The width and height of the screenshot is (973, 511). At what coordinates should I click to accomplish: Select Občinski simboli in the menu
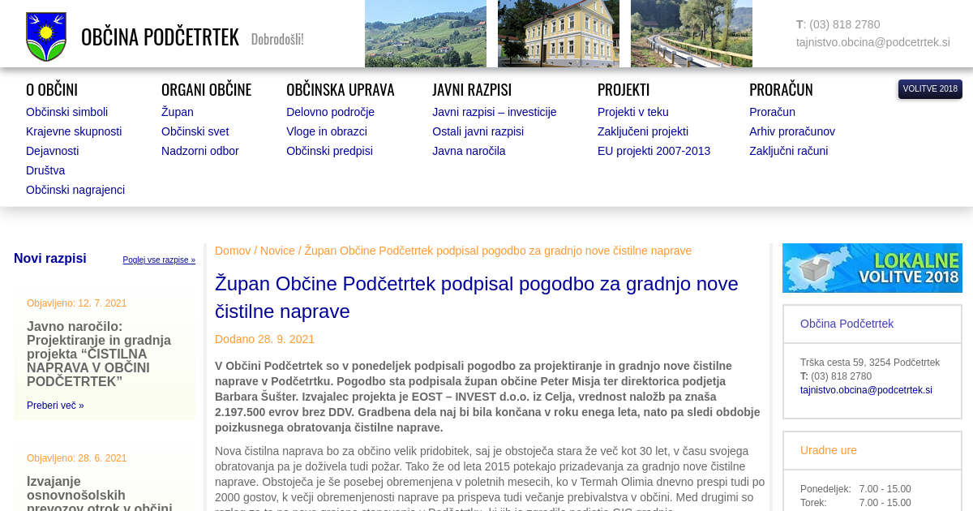click(x=66, y=112)
